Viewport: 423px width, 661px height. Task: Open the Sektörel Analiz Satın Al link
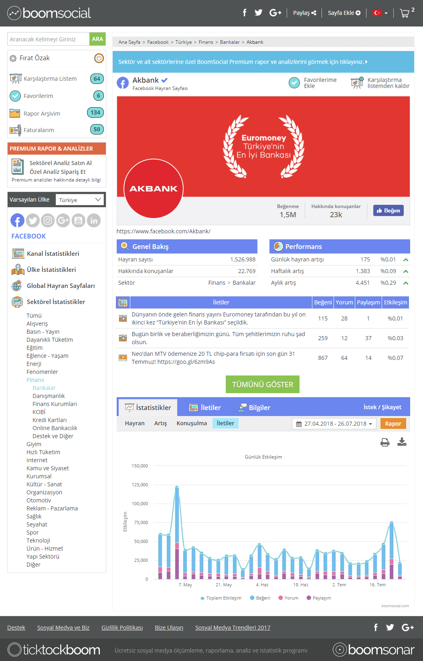pos(61,163)
